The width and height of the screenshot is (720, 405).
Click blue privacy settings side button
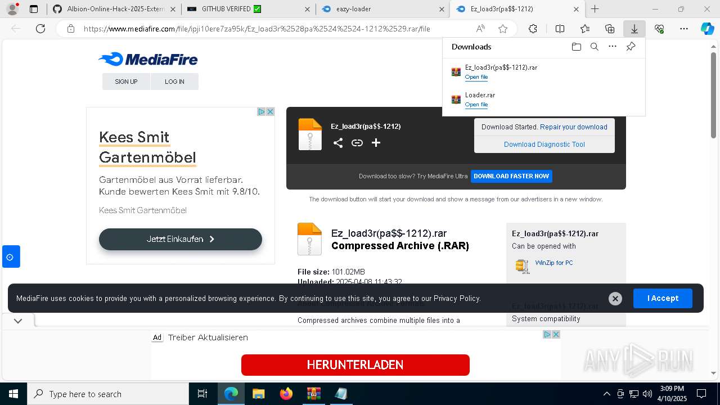(x=11, y=256)
